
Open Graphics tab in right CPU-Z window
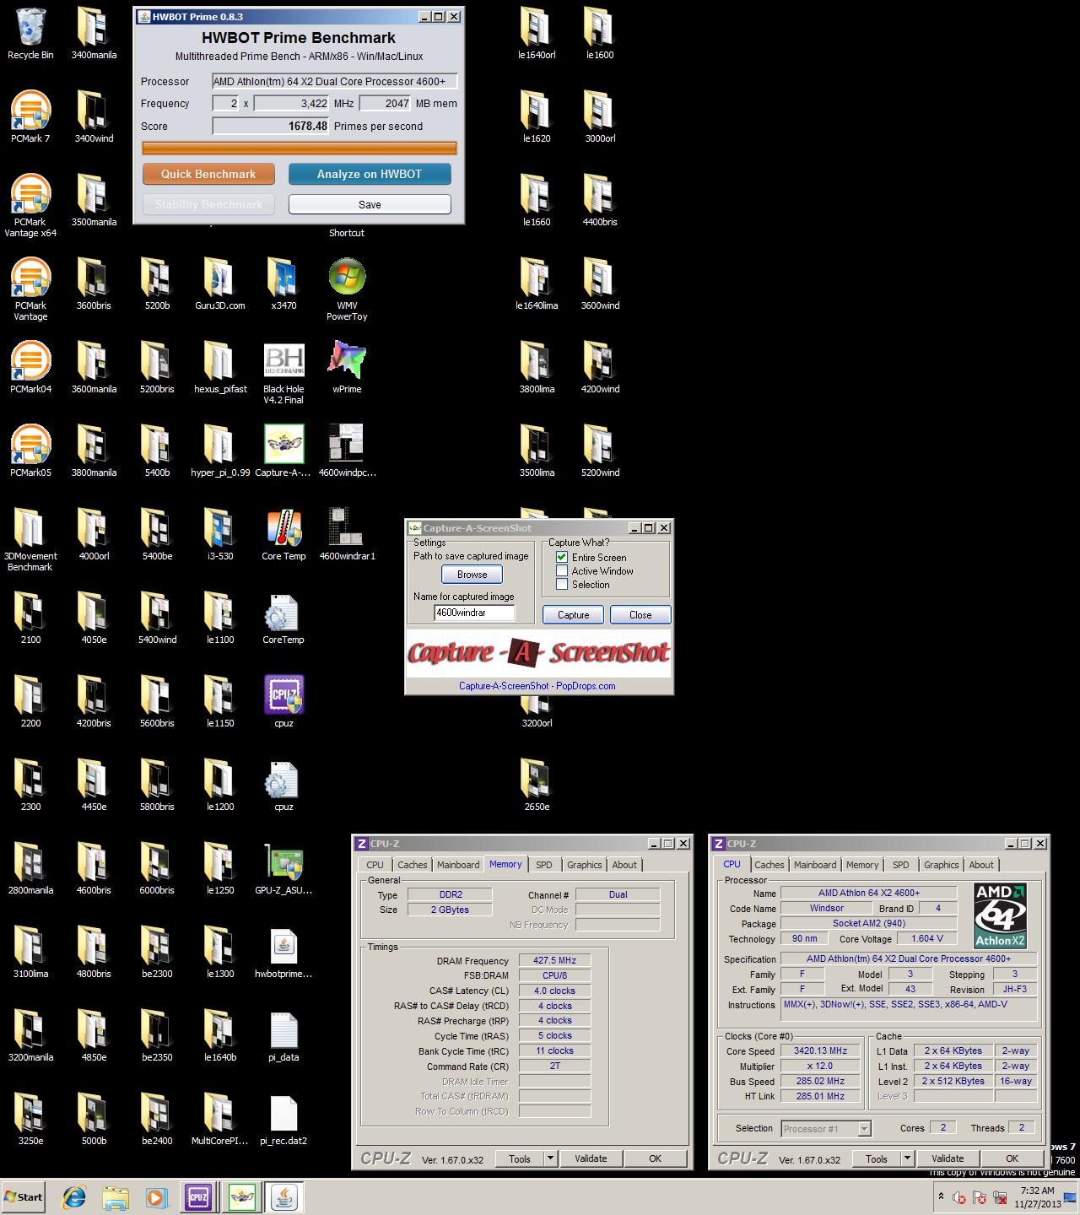(942, 865)
